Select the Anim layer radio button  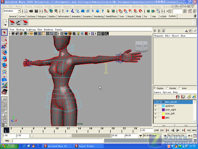pos(180,88)
